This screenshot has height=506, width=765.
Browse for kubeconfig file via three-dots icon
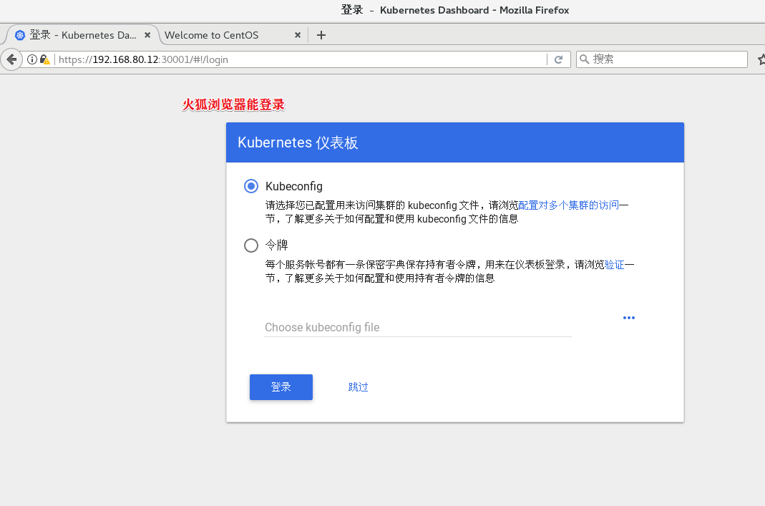(x=629, y=318)
